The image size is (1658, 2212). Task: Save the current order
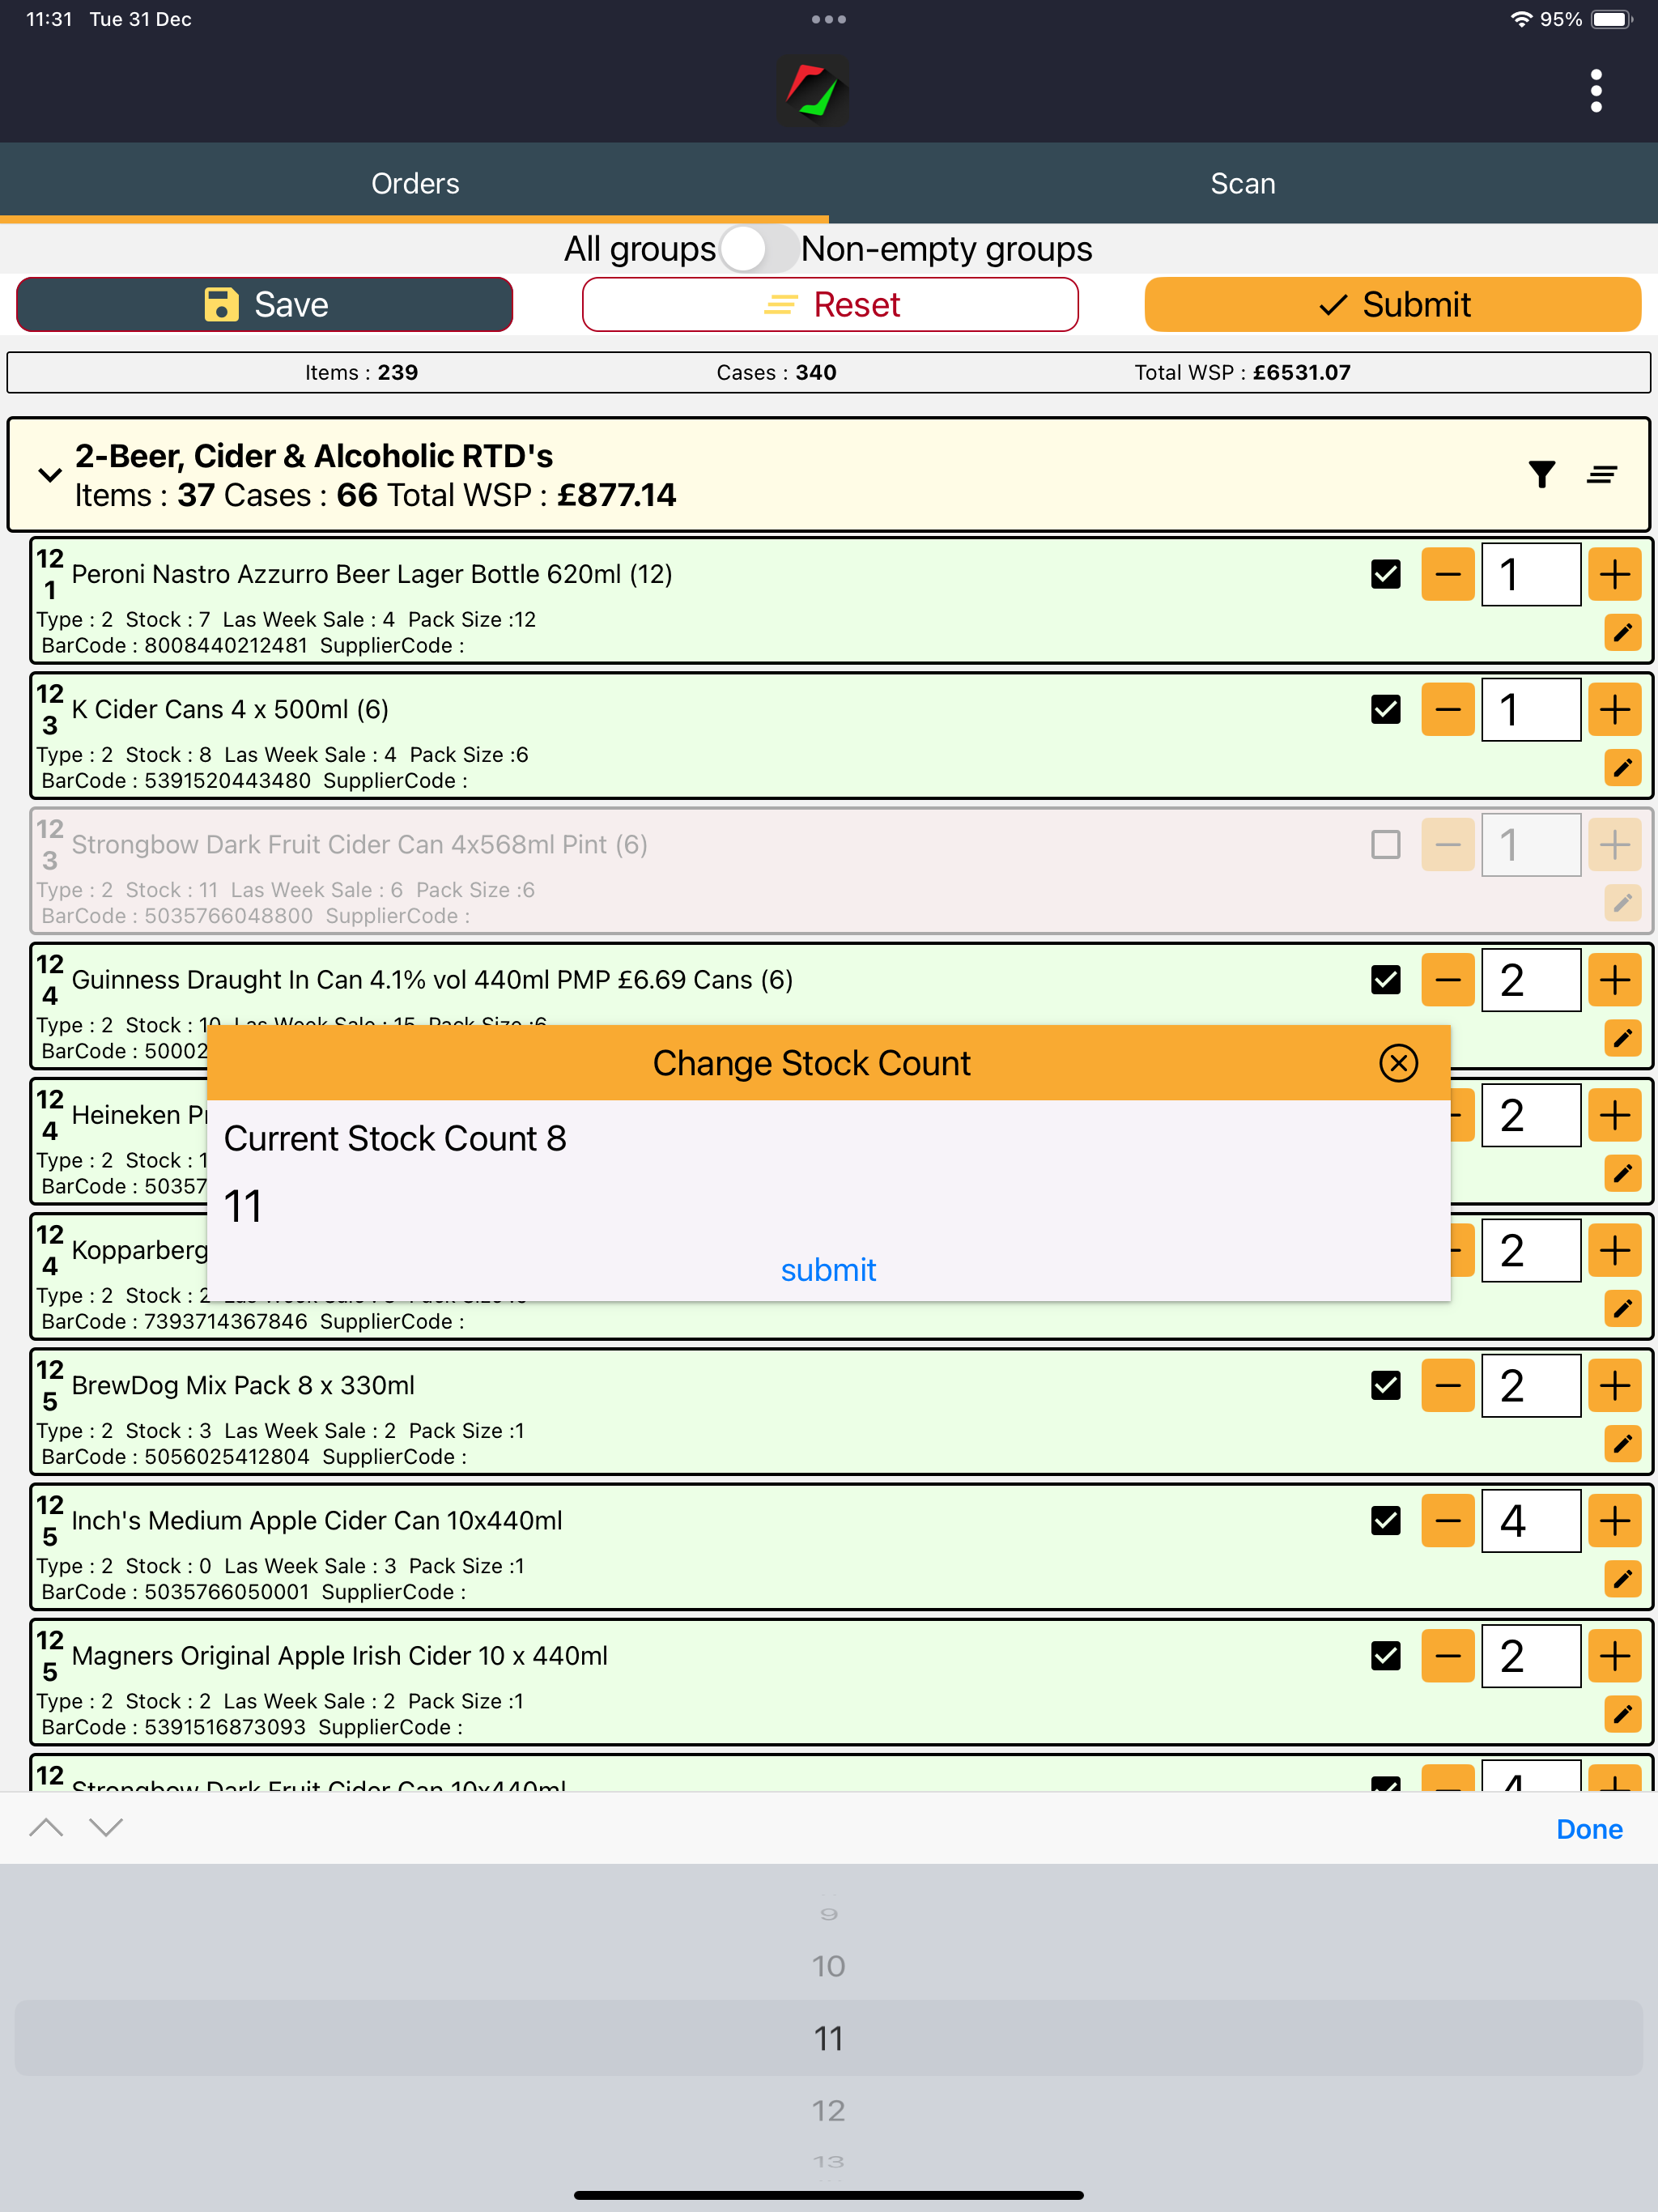(265, 304)
